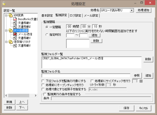This screenshot has height=115, width=157.
Task: Click the time range end field
Action: tap(83, 35)
